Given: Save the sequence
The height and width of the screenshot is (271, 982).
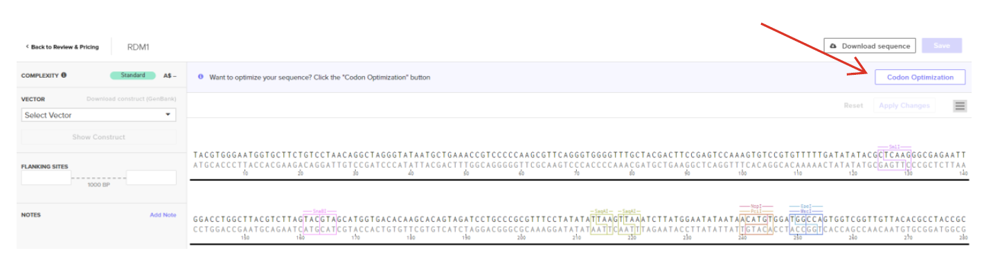Looking at the screenshot, I should [x=942, y=46].
